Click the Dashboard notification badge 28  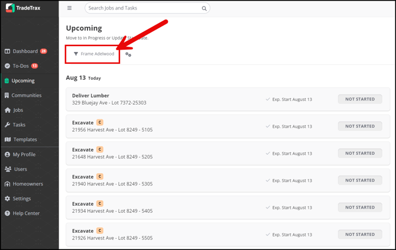44,51
